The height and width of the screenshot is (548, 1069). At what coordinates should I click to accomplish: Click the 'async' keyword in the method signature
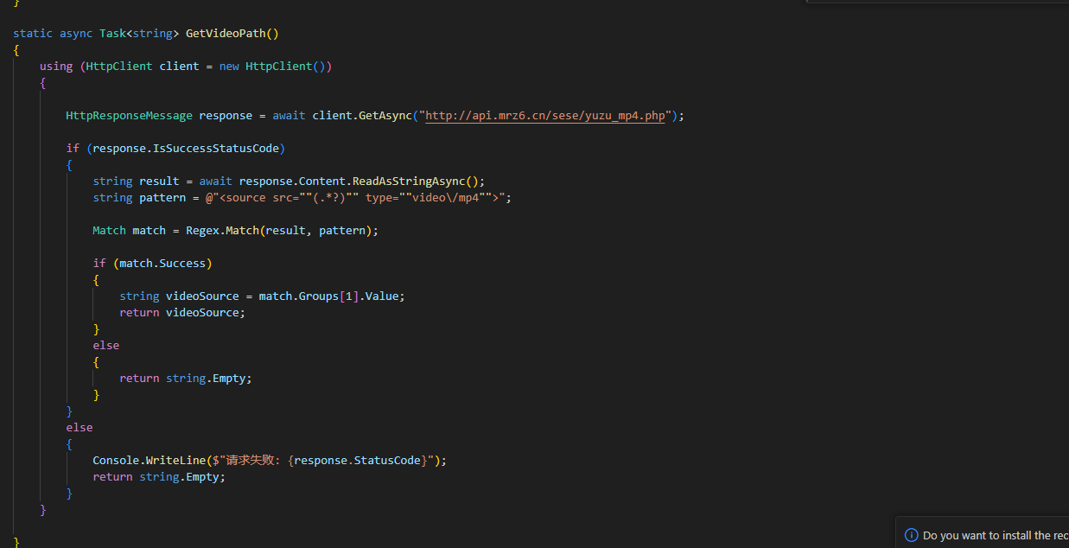tap(76, 33)
